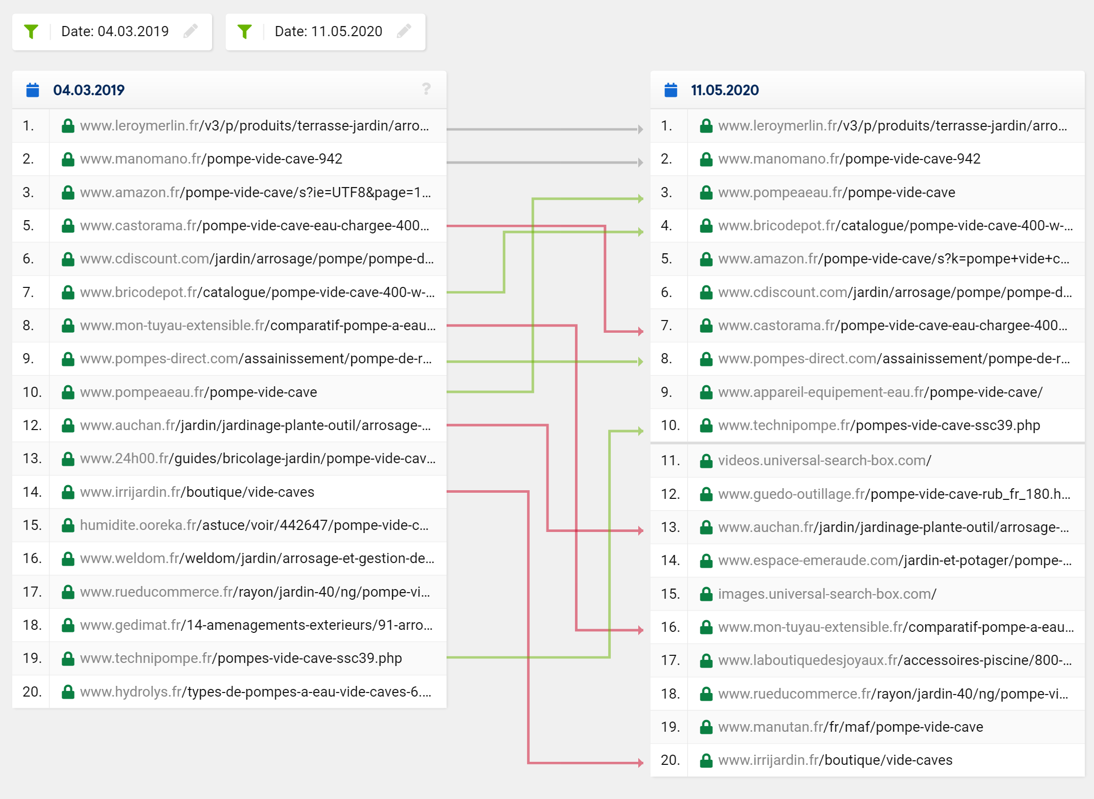Click lock icon of manomano.fr in 2019 list
Image resolution: width=1094 pixels, height=799 pixels.
coord(68,159)
